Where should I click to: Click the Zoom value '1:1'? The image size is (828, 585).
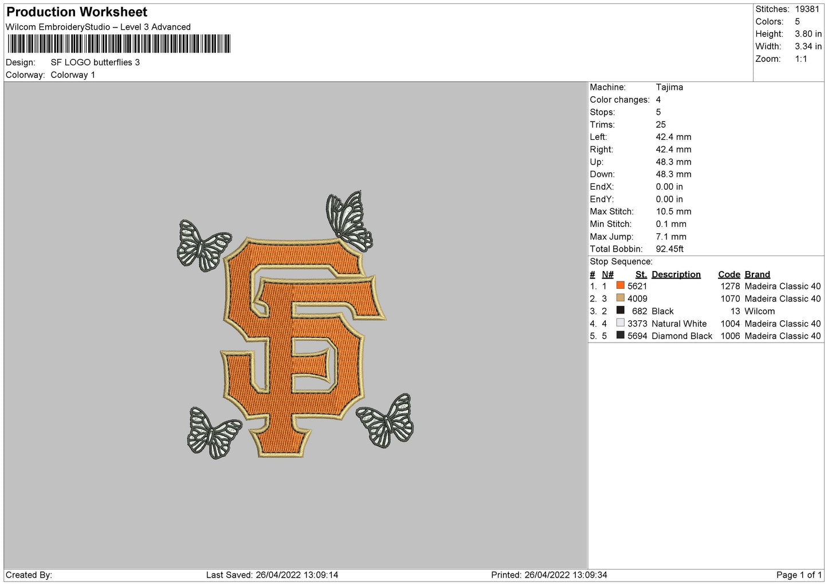coord(801,59)
